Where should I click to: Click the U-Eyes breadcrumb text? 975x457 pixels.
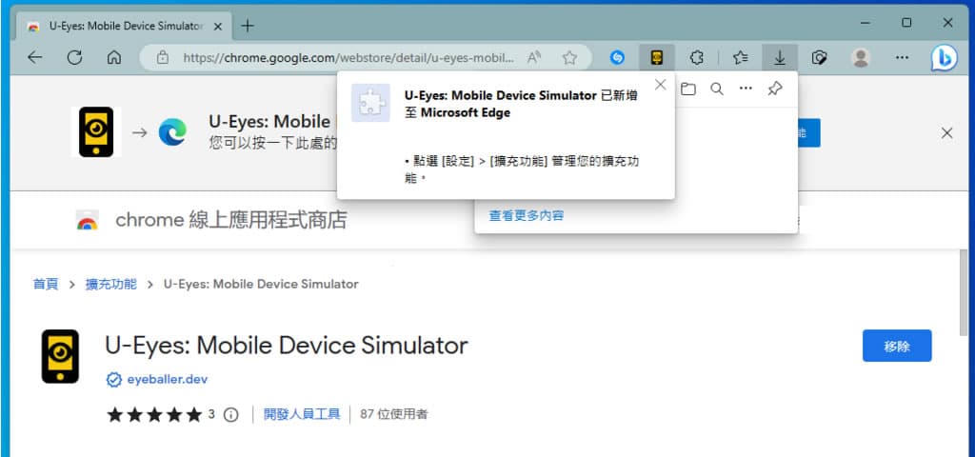tap(261, 284)
